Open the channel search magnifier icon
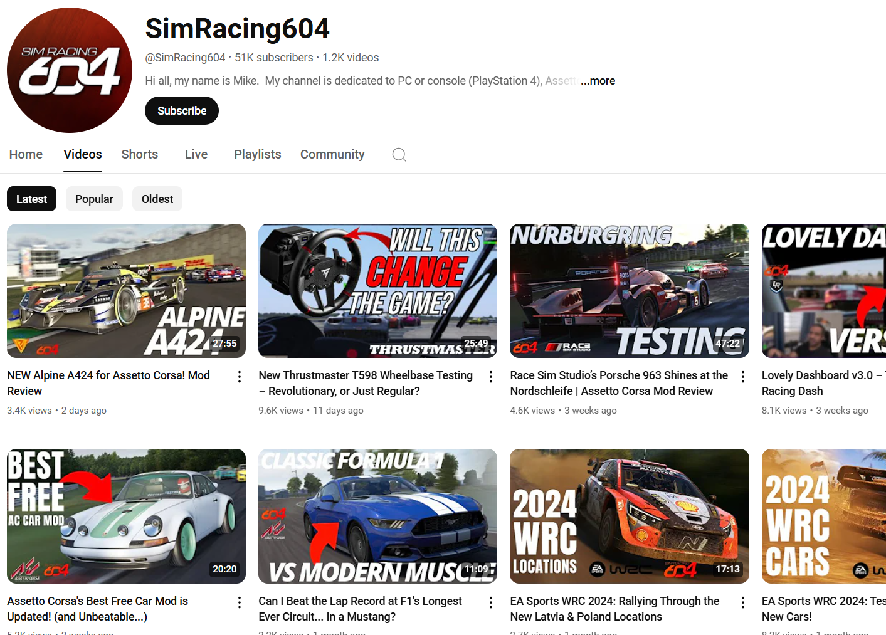The image size is (886, 635). pos(399,155)
